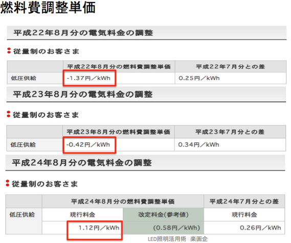Click column header 平成22年7月分との差
Viewport: 291px width, 243px height.
[x=230, y=66]
